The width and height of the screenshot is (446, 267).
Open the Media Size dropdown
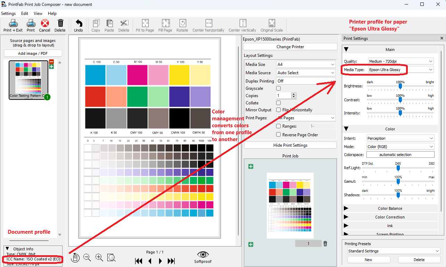pyautogui.click(x=305, y=64)
